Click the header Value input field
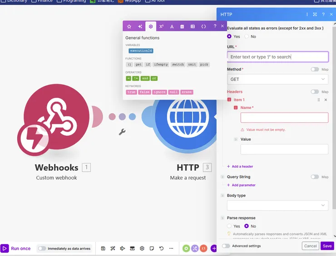 [284, 149]
